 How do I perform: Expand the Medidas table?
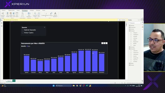129,26
